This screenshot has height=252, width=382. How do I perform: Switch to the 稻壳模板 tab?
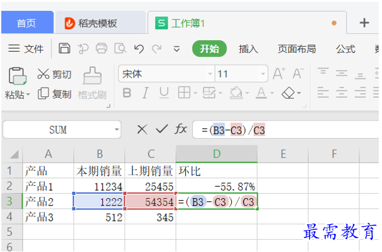[x=100, y=23]
